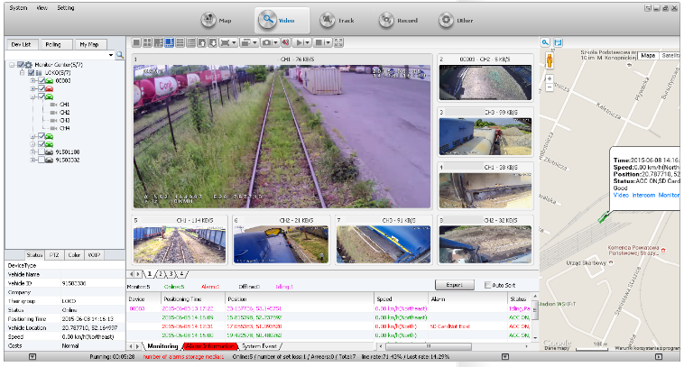Check the 91501188 device checkbox
The width and height of the screenshot is (684, 367).
(x=41, y=152)
